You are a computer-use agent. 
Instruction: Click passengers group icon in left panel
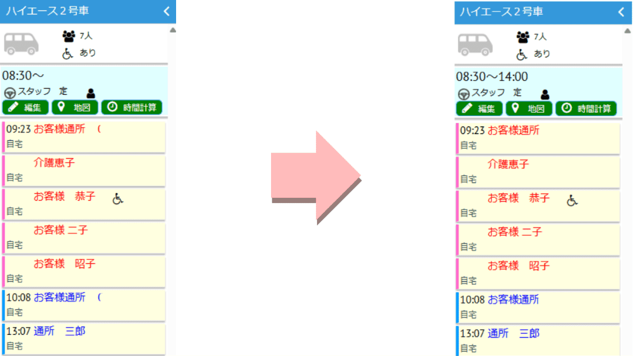tap(68, 36)
